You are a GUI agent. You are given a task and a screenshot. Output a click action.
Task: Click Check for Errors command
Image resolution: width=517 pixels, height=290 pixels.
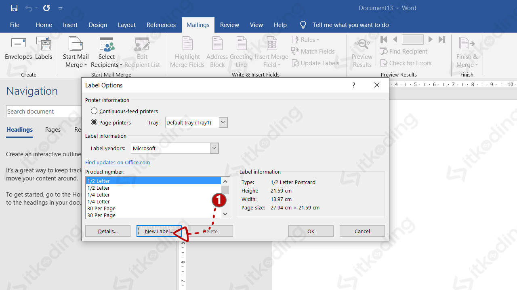click(406, 63)
